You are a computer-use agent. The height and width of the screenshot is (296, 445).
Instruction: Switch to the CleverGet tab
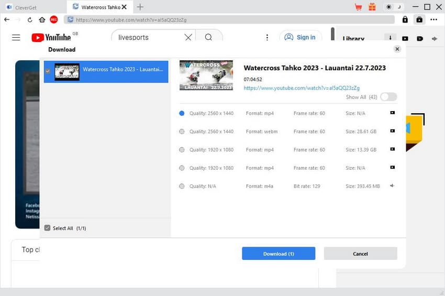point(25,7)
